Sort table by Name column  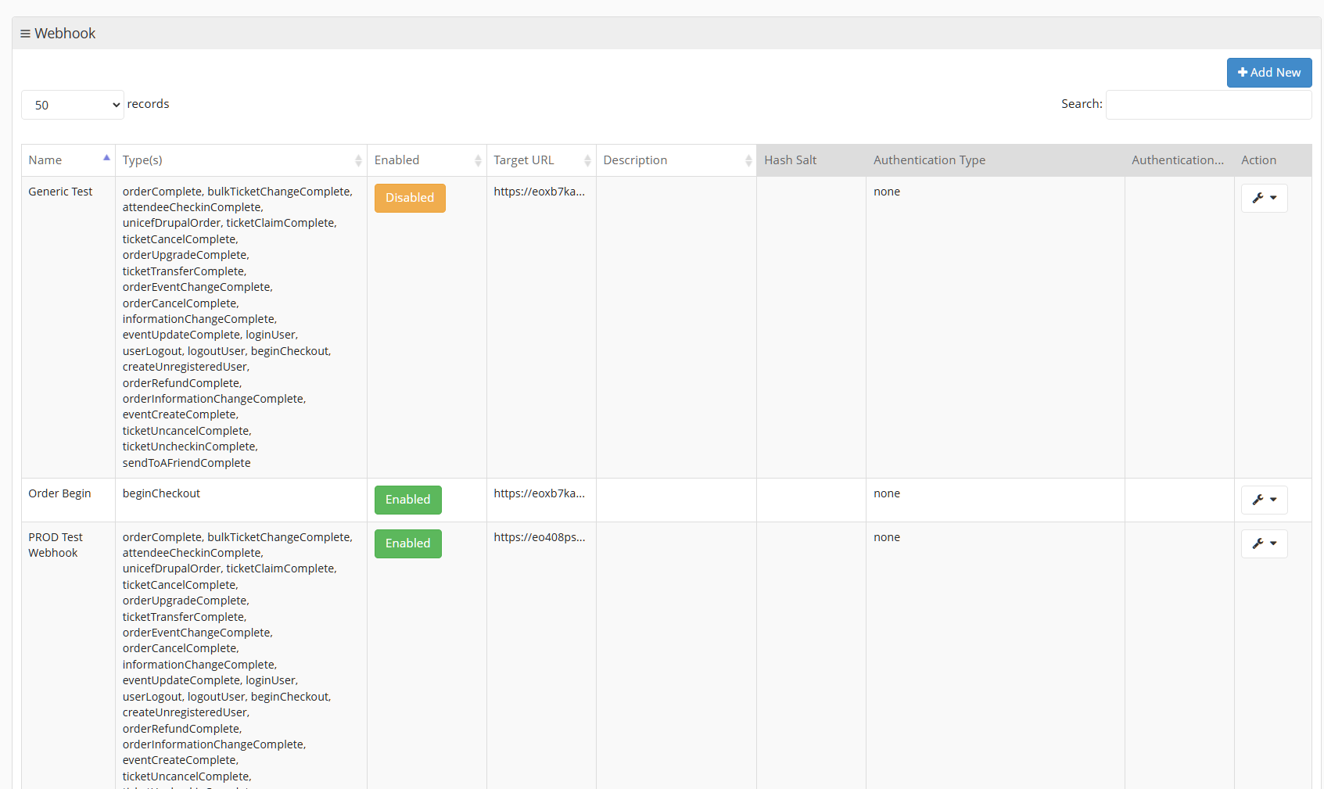[x=68, y=160]
